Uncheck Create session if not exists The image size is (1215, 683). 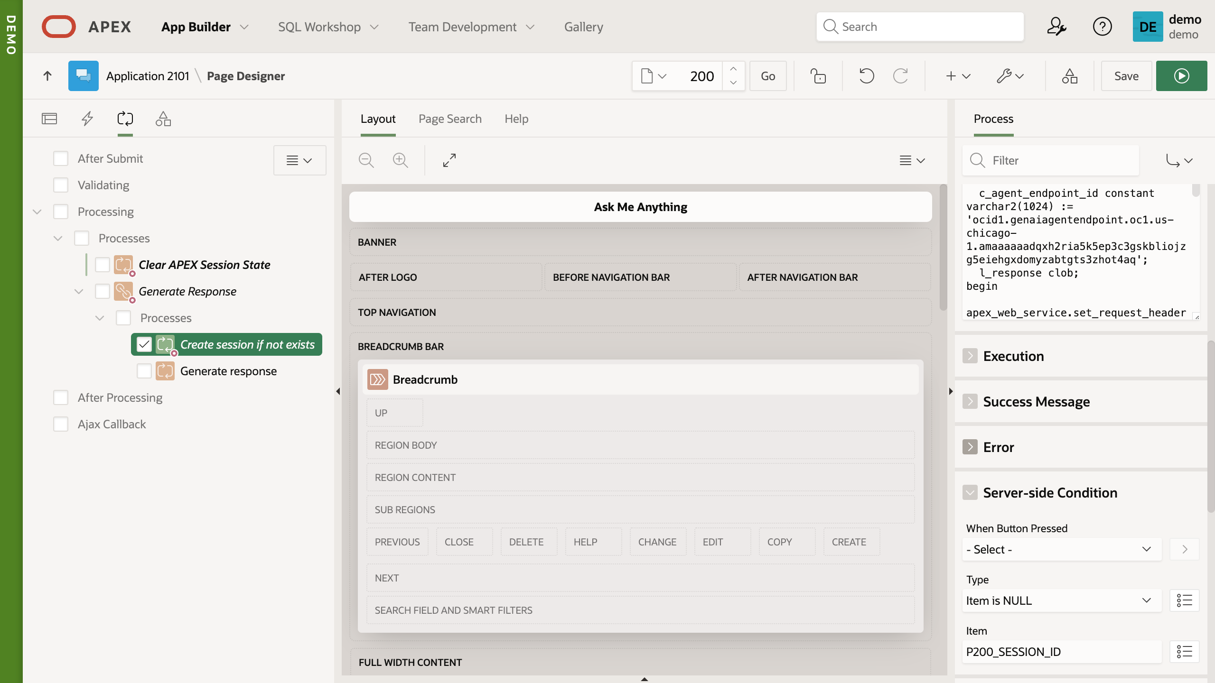coord(144,344)
